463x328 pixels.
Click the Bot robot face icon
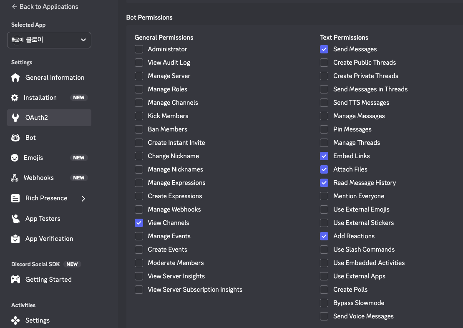click(15, 138)
